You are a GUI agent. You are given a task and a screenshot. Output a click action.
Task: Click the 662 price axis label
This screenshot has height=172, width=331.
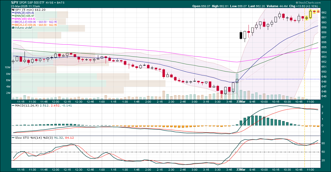click(x=324, y=12)
